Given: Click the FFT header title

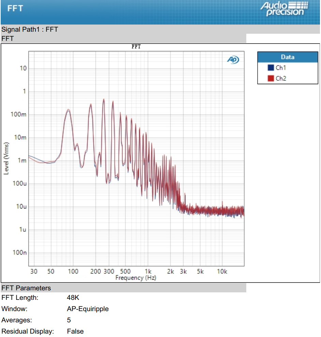Looking at the screenshot, I should pos(15,9).
